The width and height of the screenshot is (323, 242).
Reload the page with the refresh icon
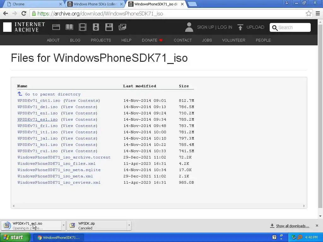point(24,14)
